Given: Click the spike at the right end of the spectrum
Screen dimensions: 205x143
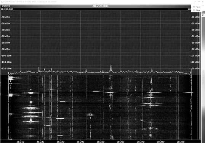Looking at the screenshot, I should (x=191, y=71).
